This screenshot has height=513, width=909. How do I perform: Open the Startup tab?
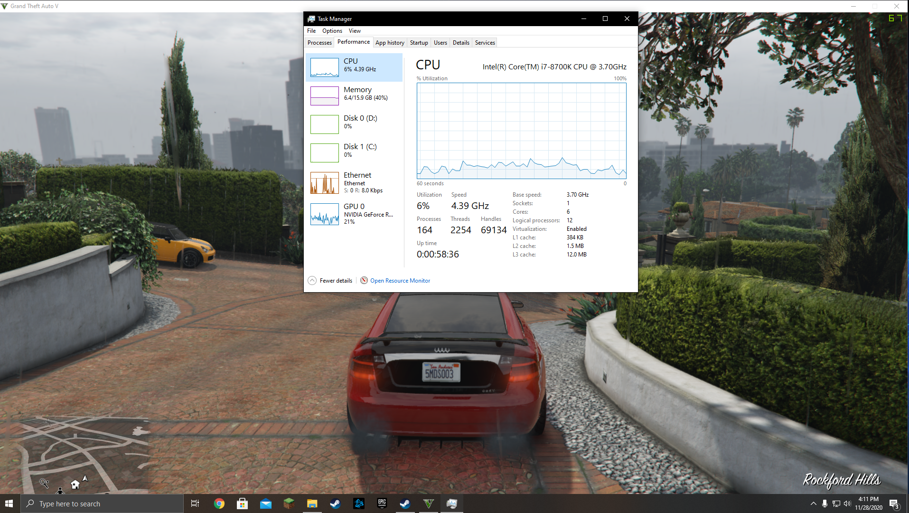point(419,43)
